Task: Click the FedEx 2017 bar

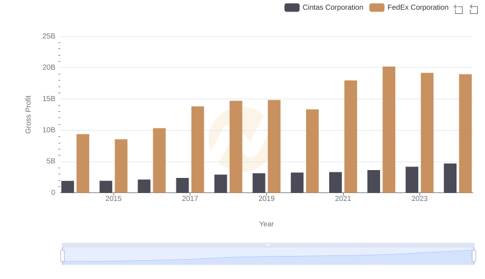Action: point(198,149)
